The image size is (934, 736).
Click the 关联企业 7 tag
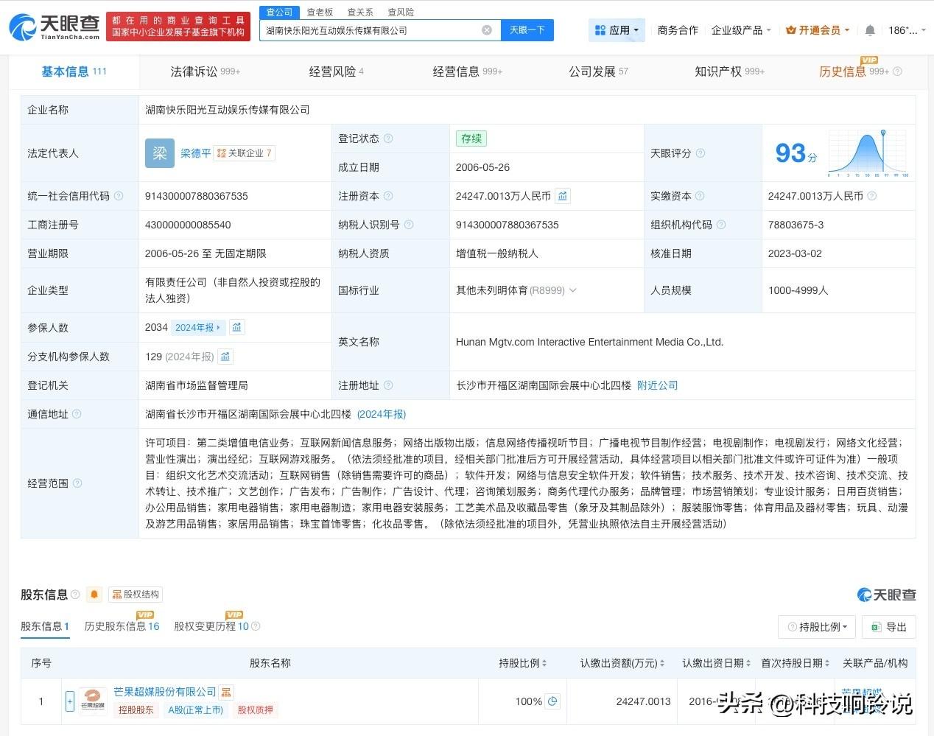tap(245, 153)
